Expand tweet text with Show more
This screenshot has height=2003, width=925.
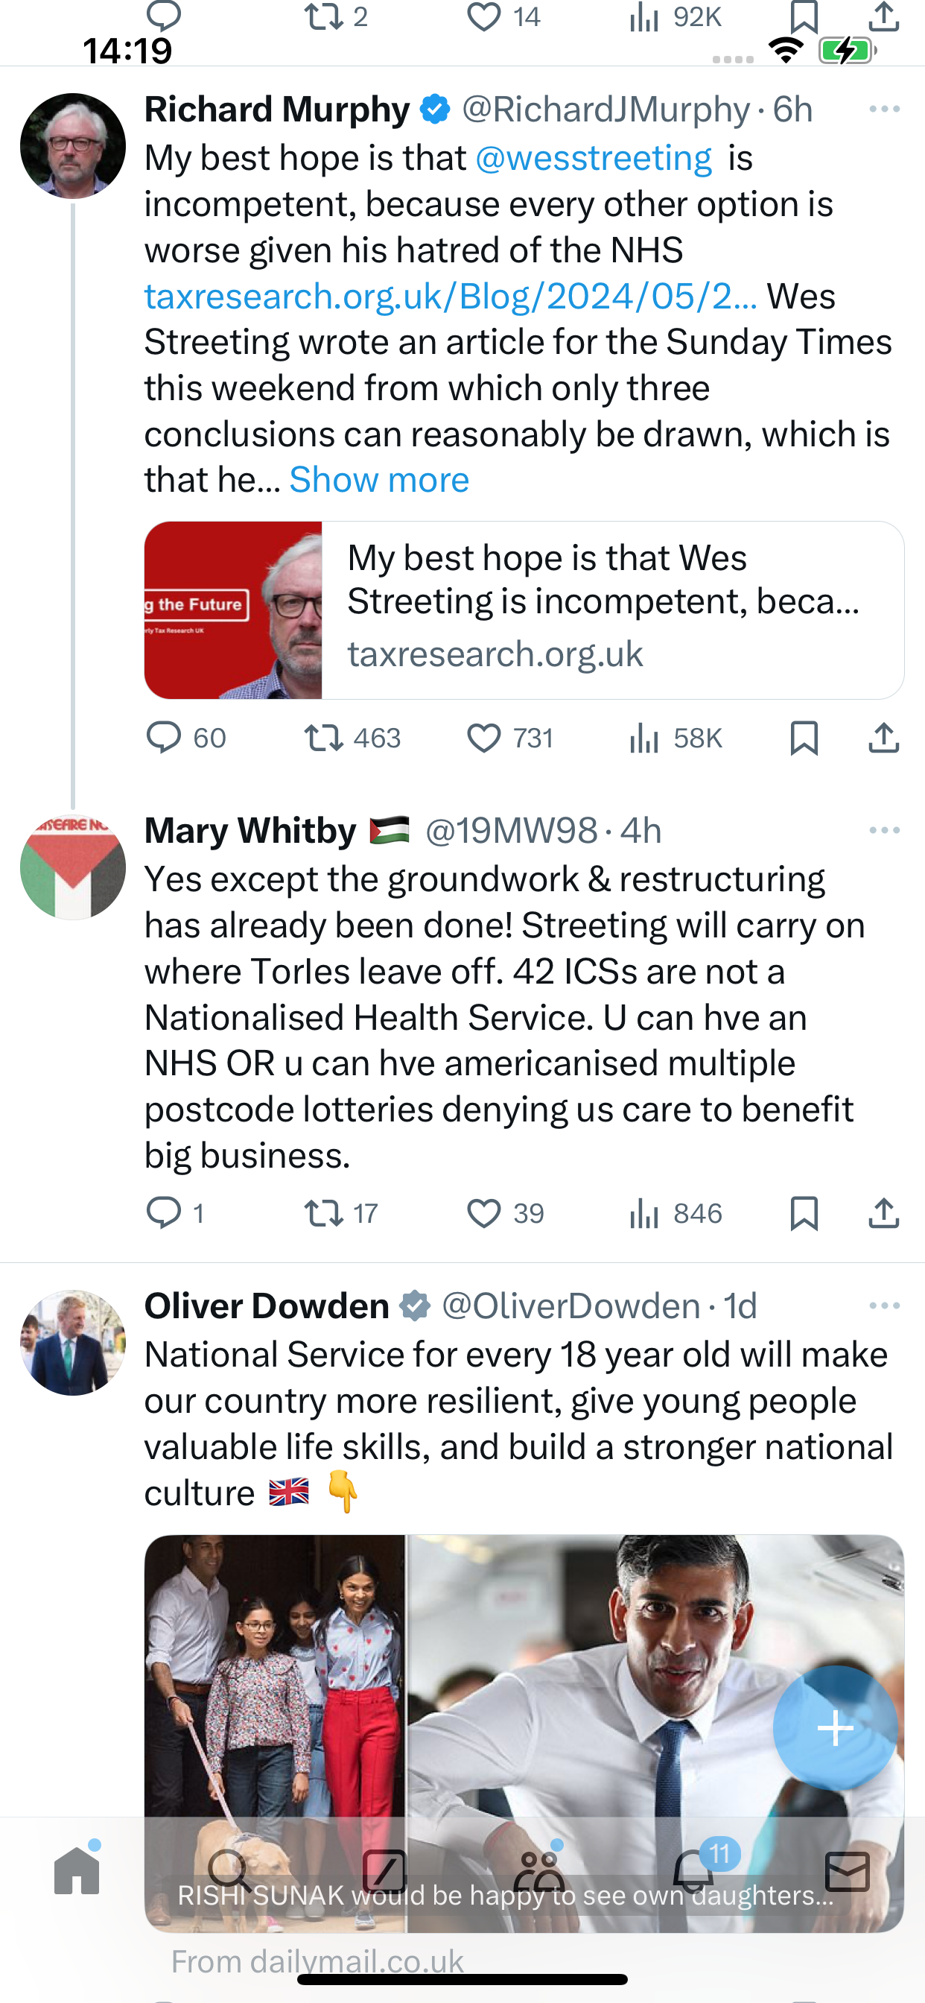(x=379, y=480)
